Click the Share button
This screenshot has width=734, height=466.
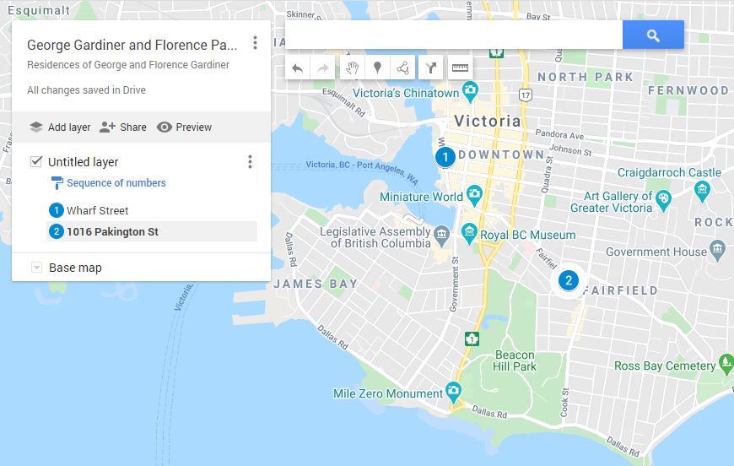[123, 127]
